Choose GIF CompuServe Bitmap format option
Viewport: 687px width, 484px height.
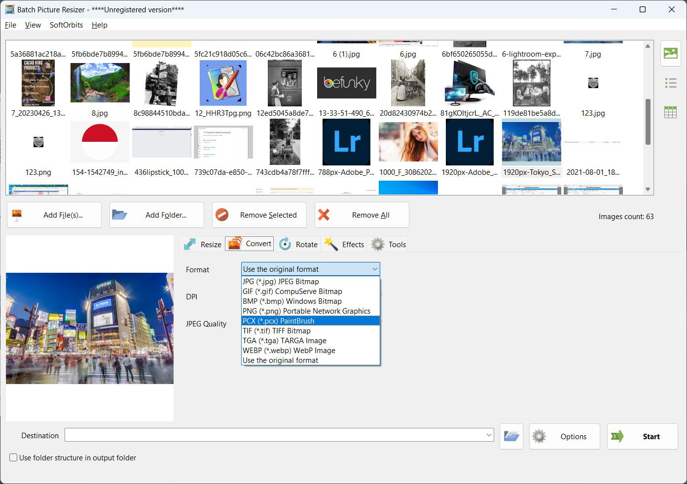point(311,291)
